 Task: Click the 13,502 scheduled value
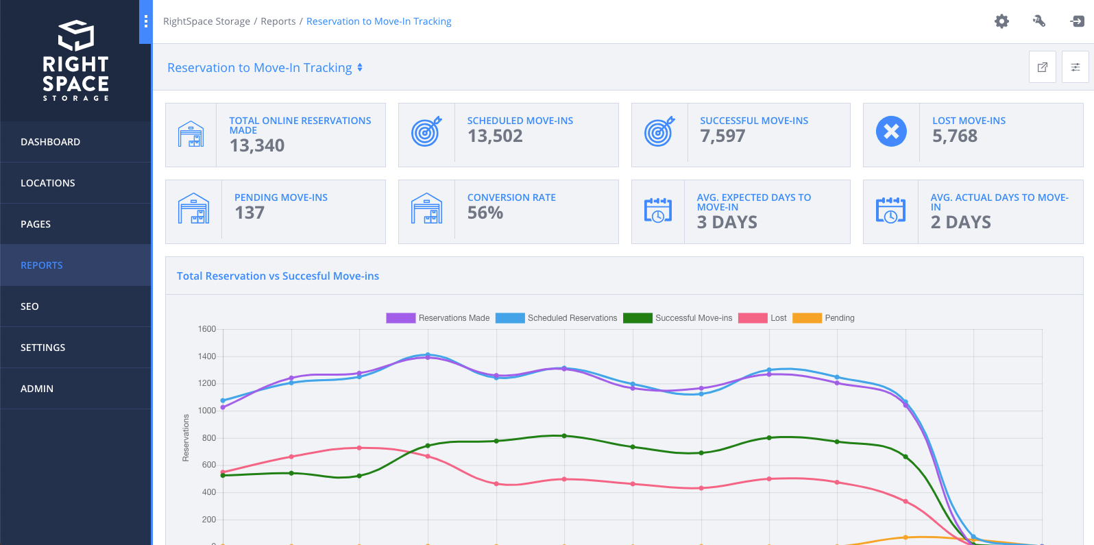(495, 136)
